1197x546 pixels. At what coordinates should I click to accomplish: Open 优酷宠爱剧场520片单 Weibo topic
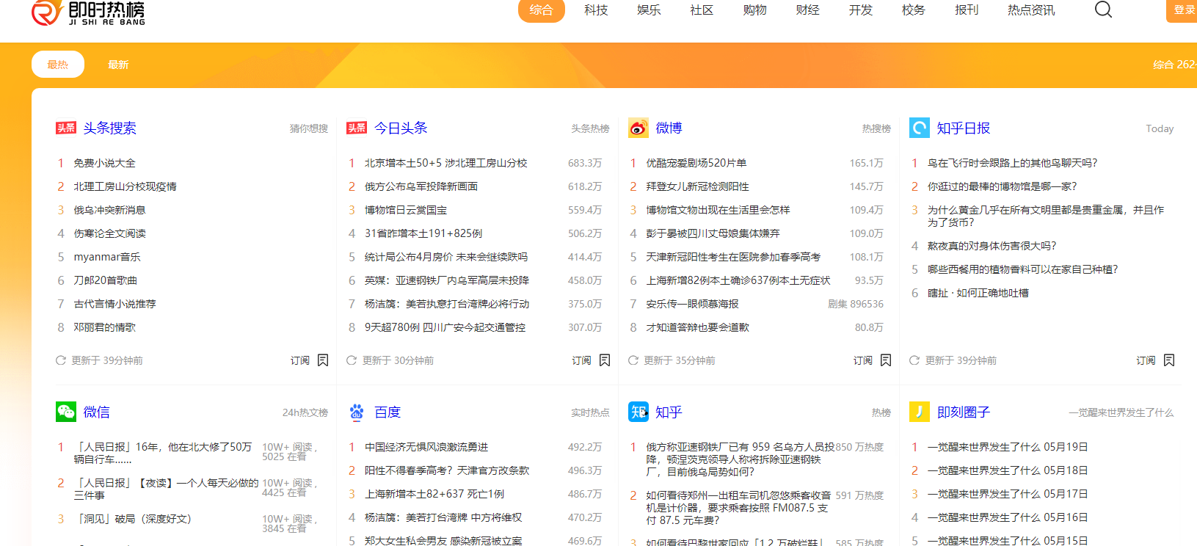click(696, 163)
